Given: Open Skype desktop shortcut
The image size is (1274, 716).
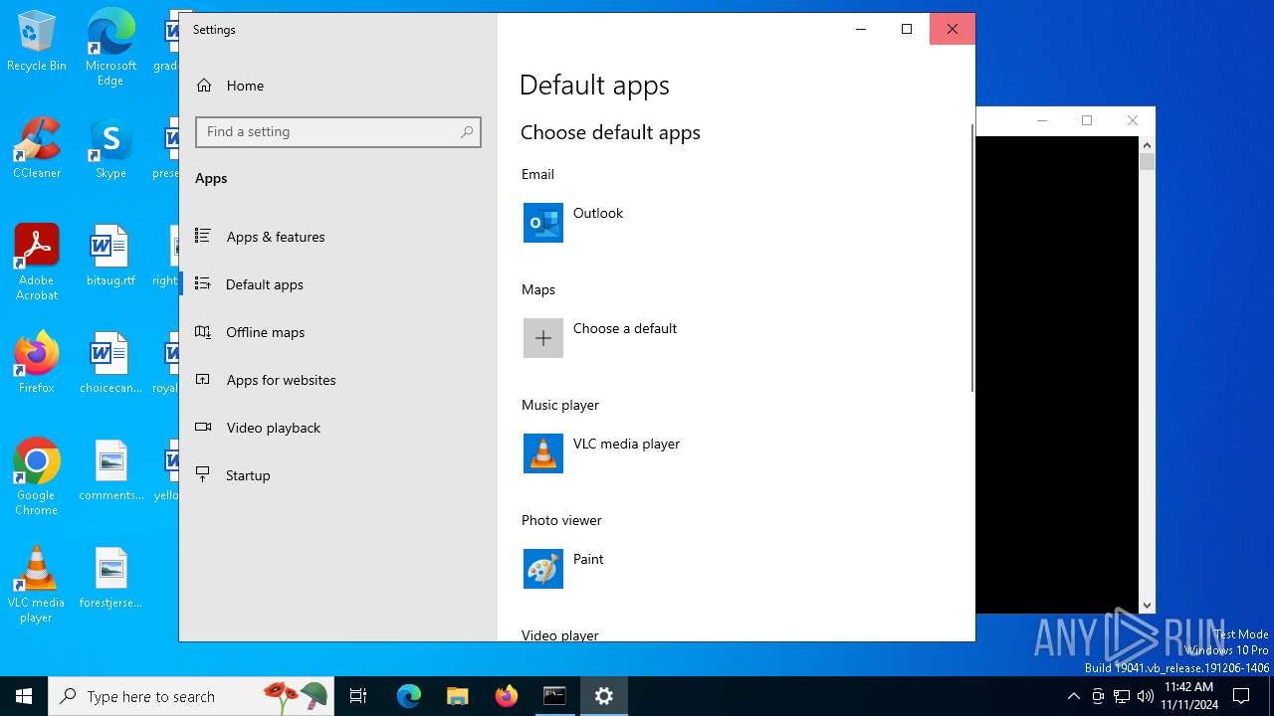Looking at the screenshot, I should point(110,149).
